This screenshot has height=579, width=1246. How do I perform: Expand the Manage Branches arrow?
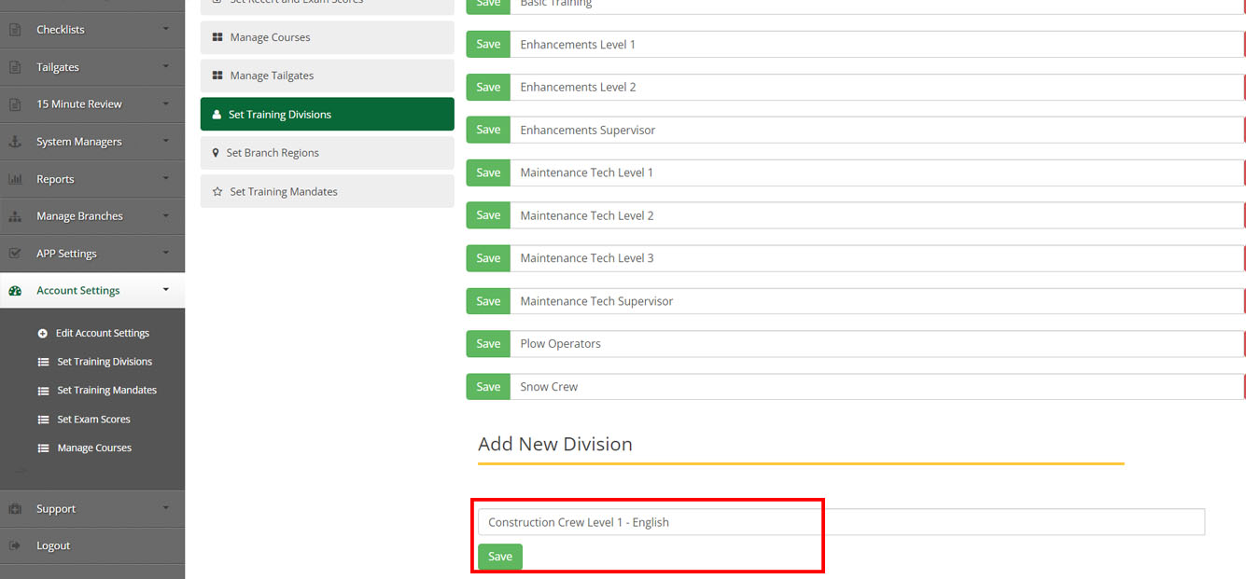(x=166, y=215)
